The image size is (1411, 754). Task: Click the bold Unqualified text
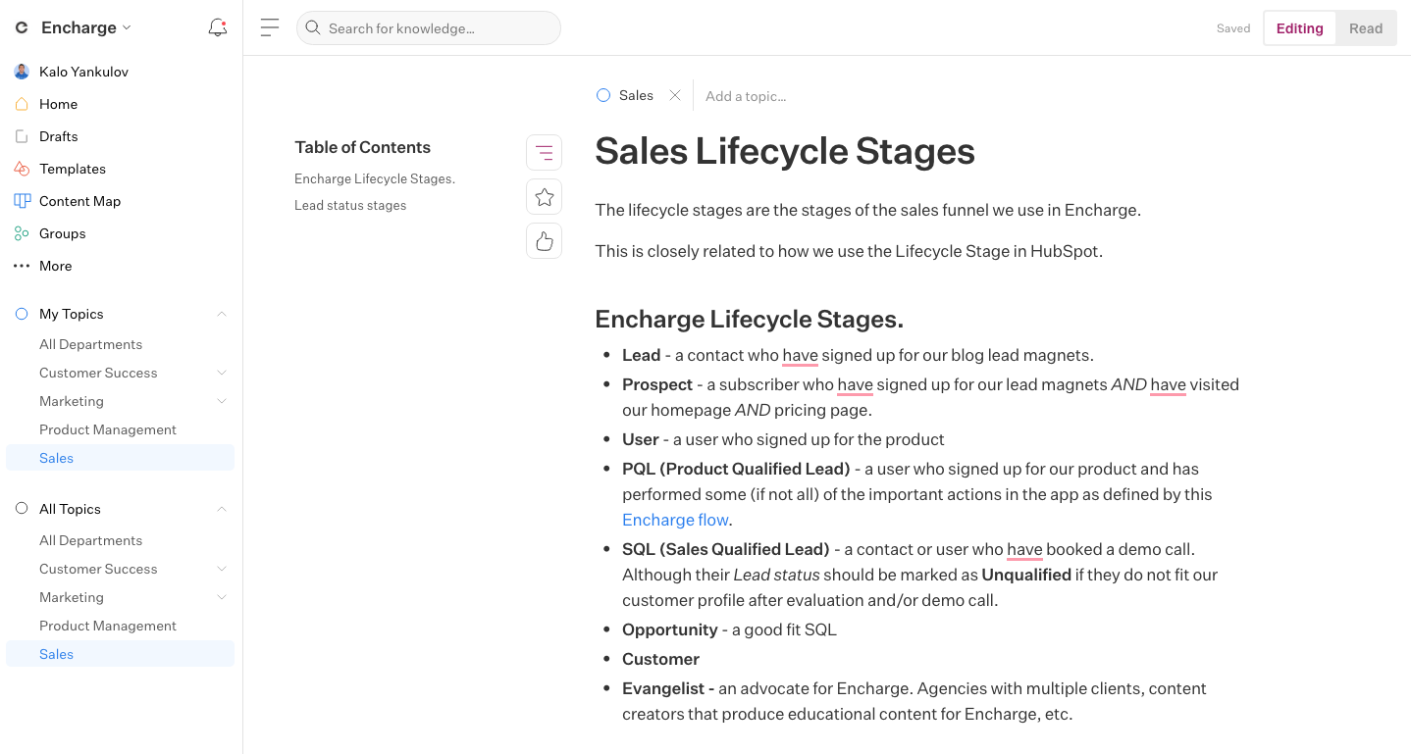point(1026,575)
